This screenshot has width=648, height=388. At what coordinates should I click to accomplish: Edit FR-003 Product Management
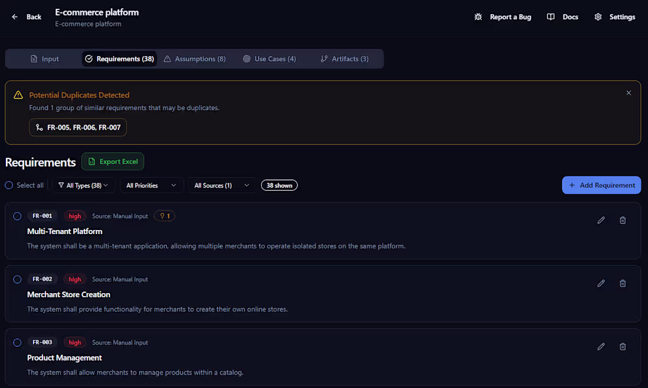[x=601, y=347]
